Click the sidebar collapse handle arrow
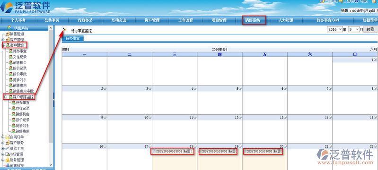 point(53,100)
